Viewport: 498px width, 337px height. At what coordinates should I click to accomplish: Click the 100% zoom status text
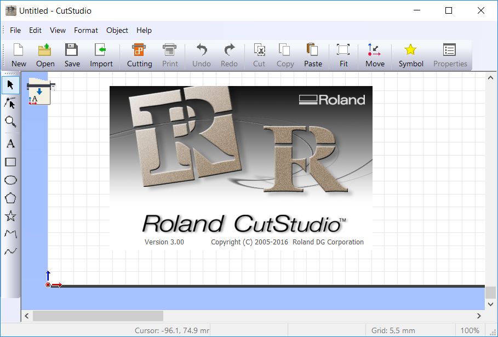coord(470,330)
